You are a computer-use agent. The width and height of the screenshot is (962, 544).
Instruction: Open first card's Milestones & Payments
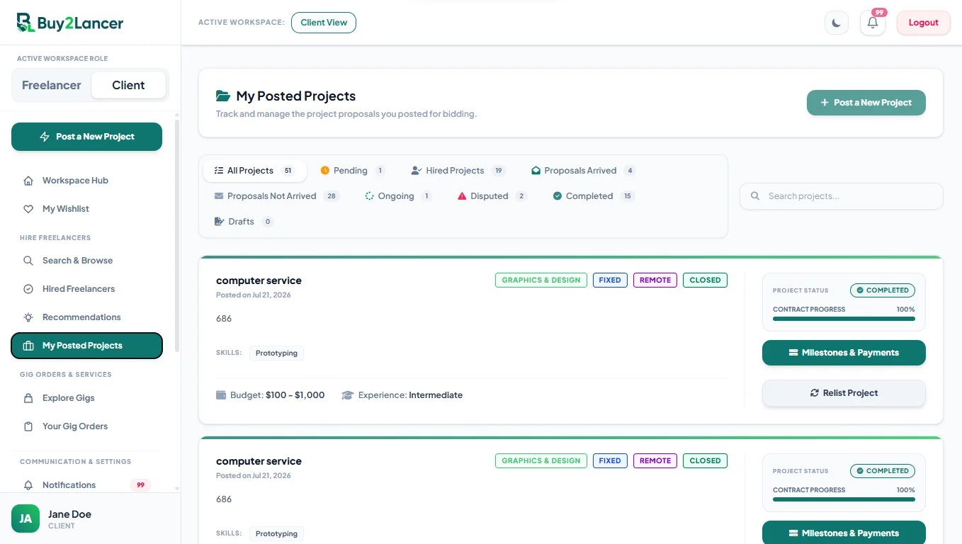844,353
